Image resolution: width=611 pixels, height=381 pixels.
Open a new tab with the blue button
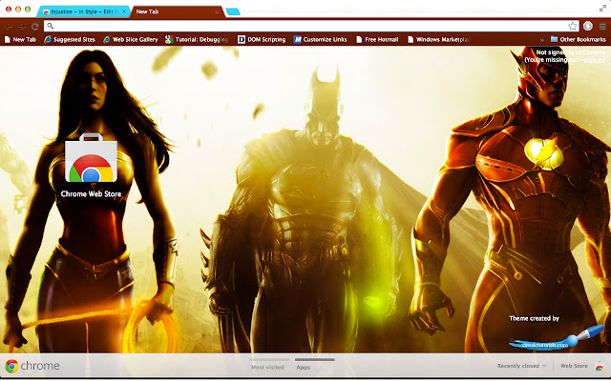[233, 11]
